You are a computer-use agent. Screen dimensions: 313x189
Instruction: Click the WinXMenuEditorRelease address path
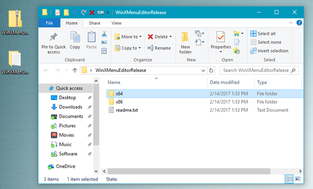click(121, 70)
